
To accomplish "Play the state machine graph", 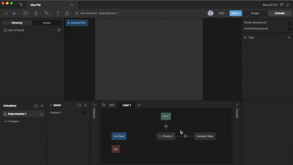I will click(104, 105).
